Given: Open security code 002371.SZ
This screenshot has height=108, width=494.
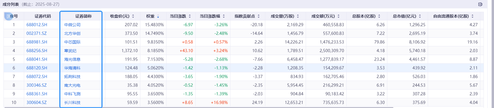Looking at the screenshot, I should point(37,33).
